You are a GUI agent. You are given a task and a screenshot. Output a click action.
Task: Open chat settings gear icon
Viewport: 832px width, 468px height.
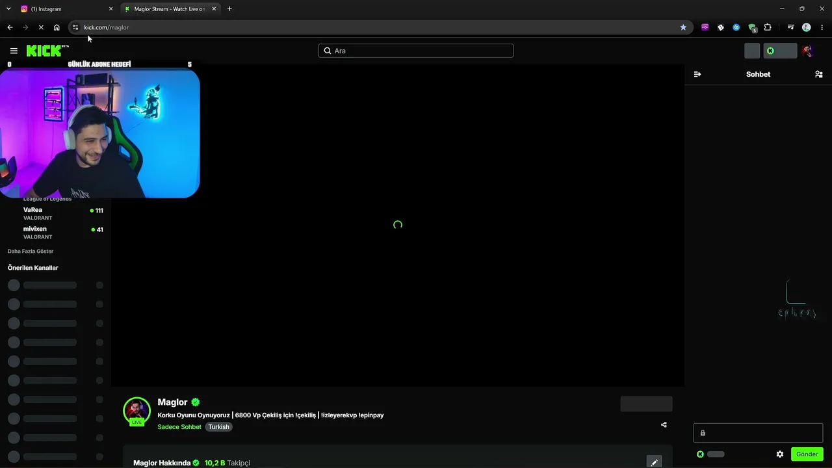pyautogui.click(x=780, y=454)
